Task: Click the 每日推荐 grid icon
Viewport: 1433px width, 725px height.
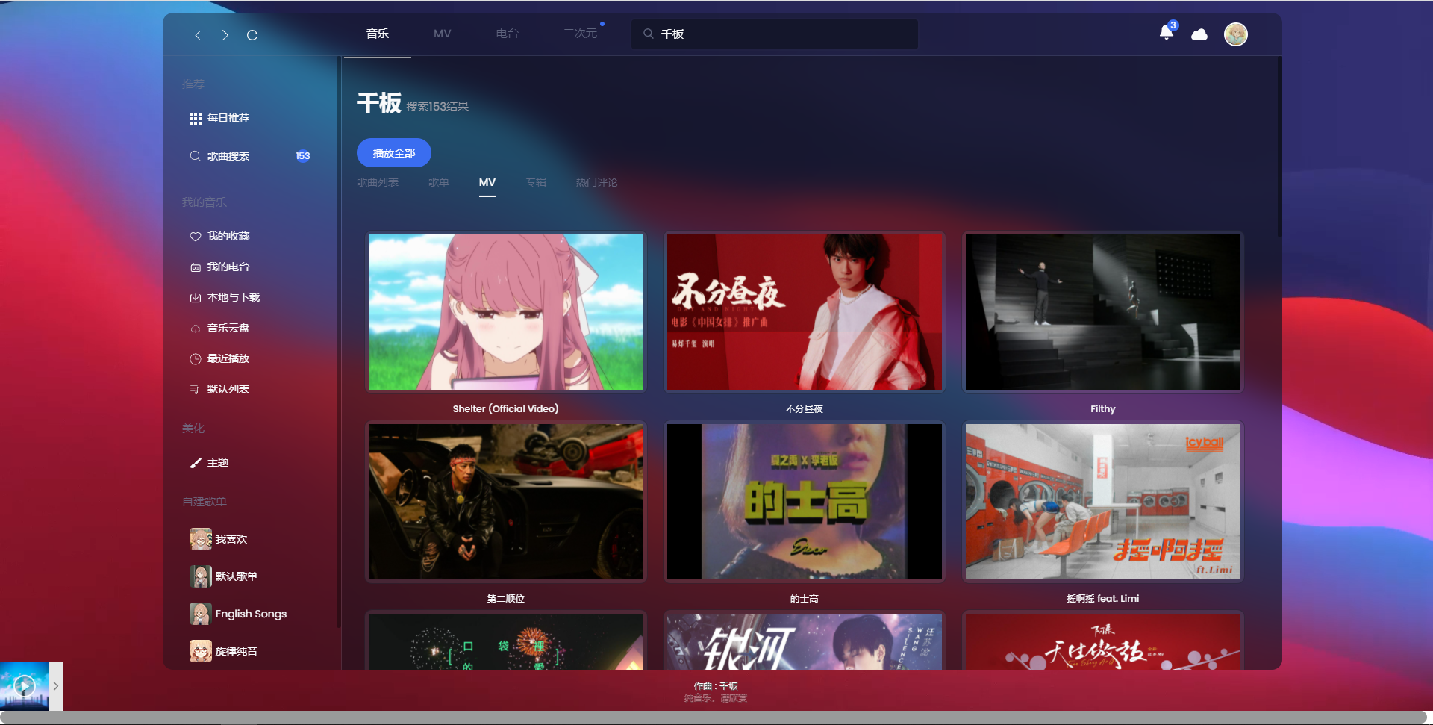Action: (x=196, y=118)
